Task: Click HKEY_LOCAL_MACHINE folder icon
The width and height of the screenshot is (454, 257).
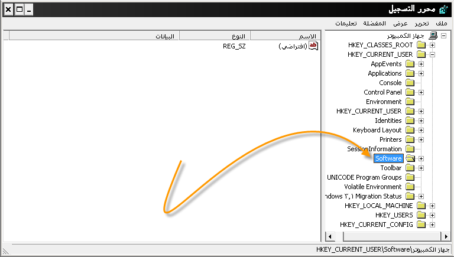Action: click(421, 206)
